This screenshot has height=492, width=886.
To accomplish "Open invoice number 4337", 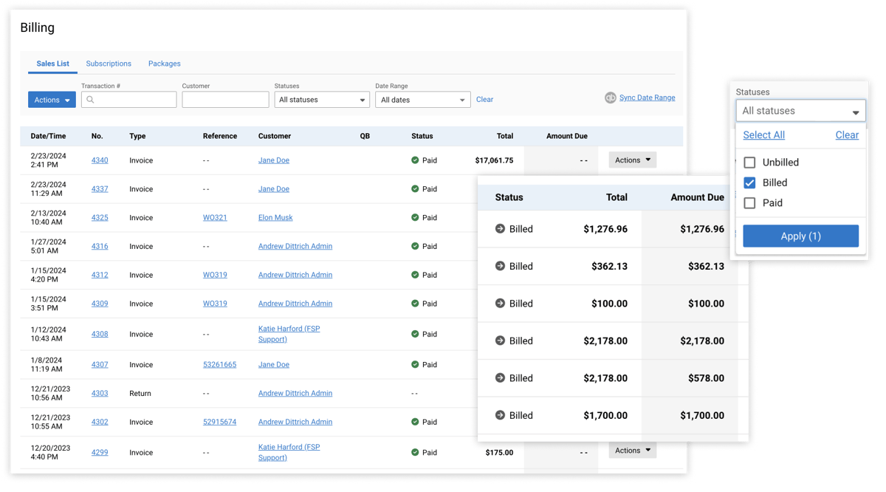I will click(100, 189).
